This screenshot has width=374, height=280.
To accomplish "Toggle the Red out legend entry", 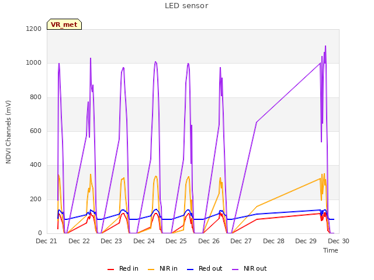I will [x=205, y=268].
